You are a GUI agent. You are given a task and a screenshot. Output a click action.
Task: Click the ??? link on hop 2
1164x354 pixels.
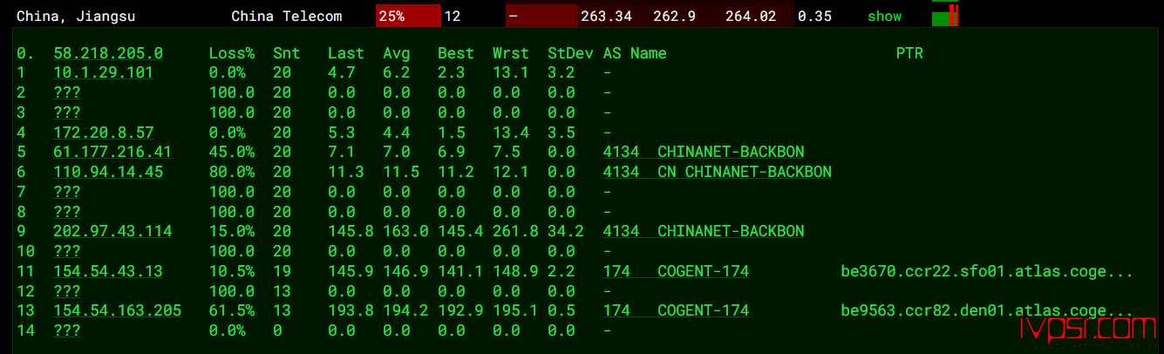(67, 93)
